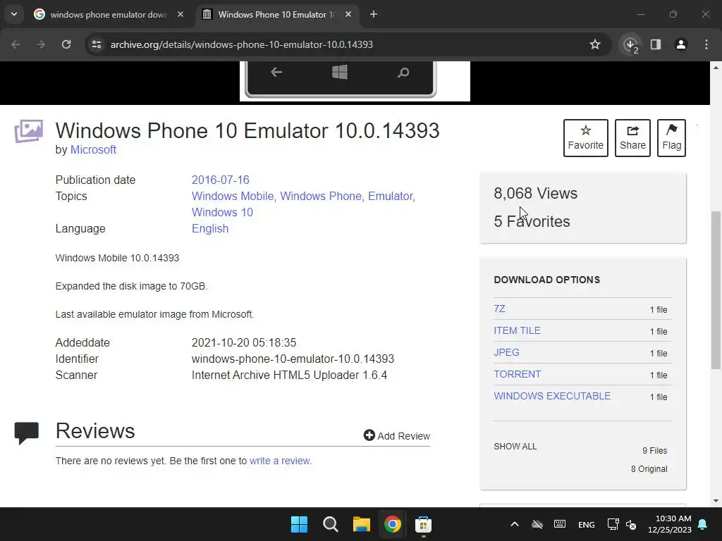Open the Microsoft creator link
Screen dimensions: 722x541
click(x=93, y=150)
